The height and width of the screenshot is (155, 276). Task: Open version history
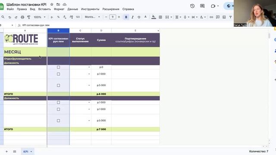pos(192,6)
